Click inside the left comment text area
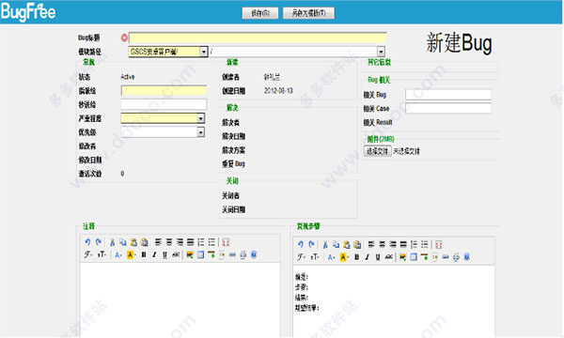The height and width of the screenshot is (338, 564). click(x=180, y=300)
